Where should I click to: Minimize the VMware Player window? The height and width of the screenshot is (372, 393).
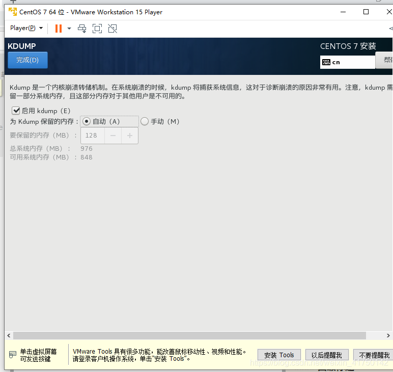pyautogui.click(x=343, y=12)
